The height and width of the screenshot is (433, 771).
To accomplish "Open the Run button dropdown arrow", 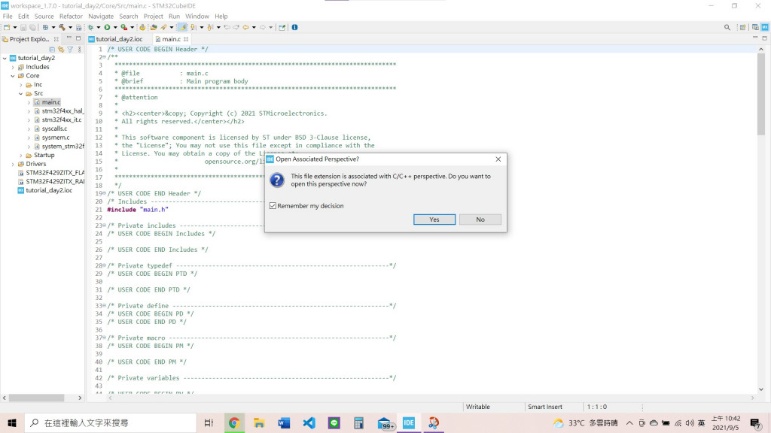I will click(115, 28).
